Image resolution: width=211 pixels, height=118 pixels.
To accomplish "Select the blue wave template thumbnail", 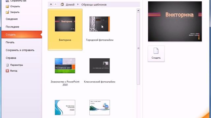I will [x=65, y=108].
